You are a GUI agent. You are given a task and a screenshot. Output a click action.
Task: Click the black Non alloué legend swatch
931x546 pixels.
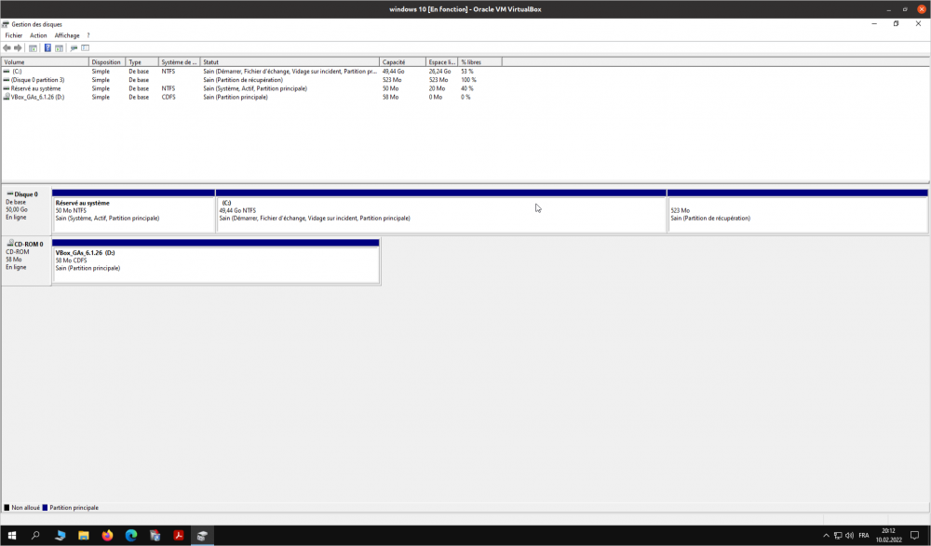click(7, 508)
